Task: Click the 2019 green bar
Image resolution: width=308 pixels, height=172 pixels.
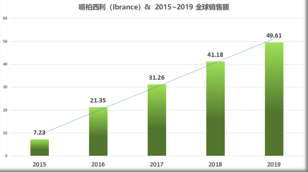Action: 274,99
